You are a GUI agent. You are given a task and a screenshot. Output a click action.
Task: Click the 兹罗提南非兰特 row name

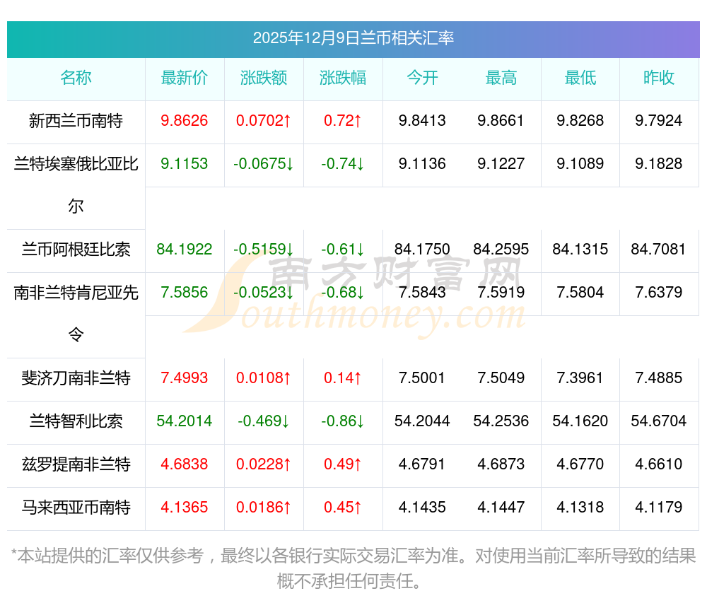[x=76, y=464]
